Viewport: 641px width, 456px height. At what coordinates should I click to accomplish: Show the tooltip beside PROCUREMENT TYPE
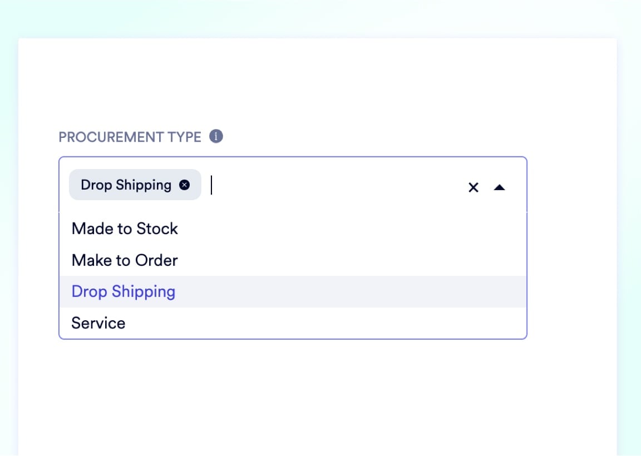[x=216, y=136]
